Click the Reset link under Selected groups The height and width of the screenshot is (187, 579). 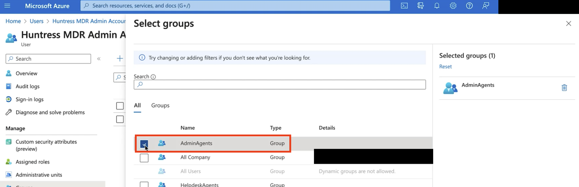tap(445, 66)
